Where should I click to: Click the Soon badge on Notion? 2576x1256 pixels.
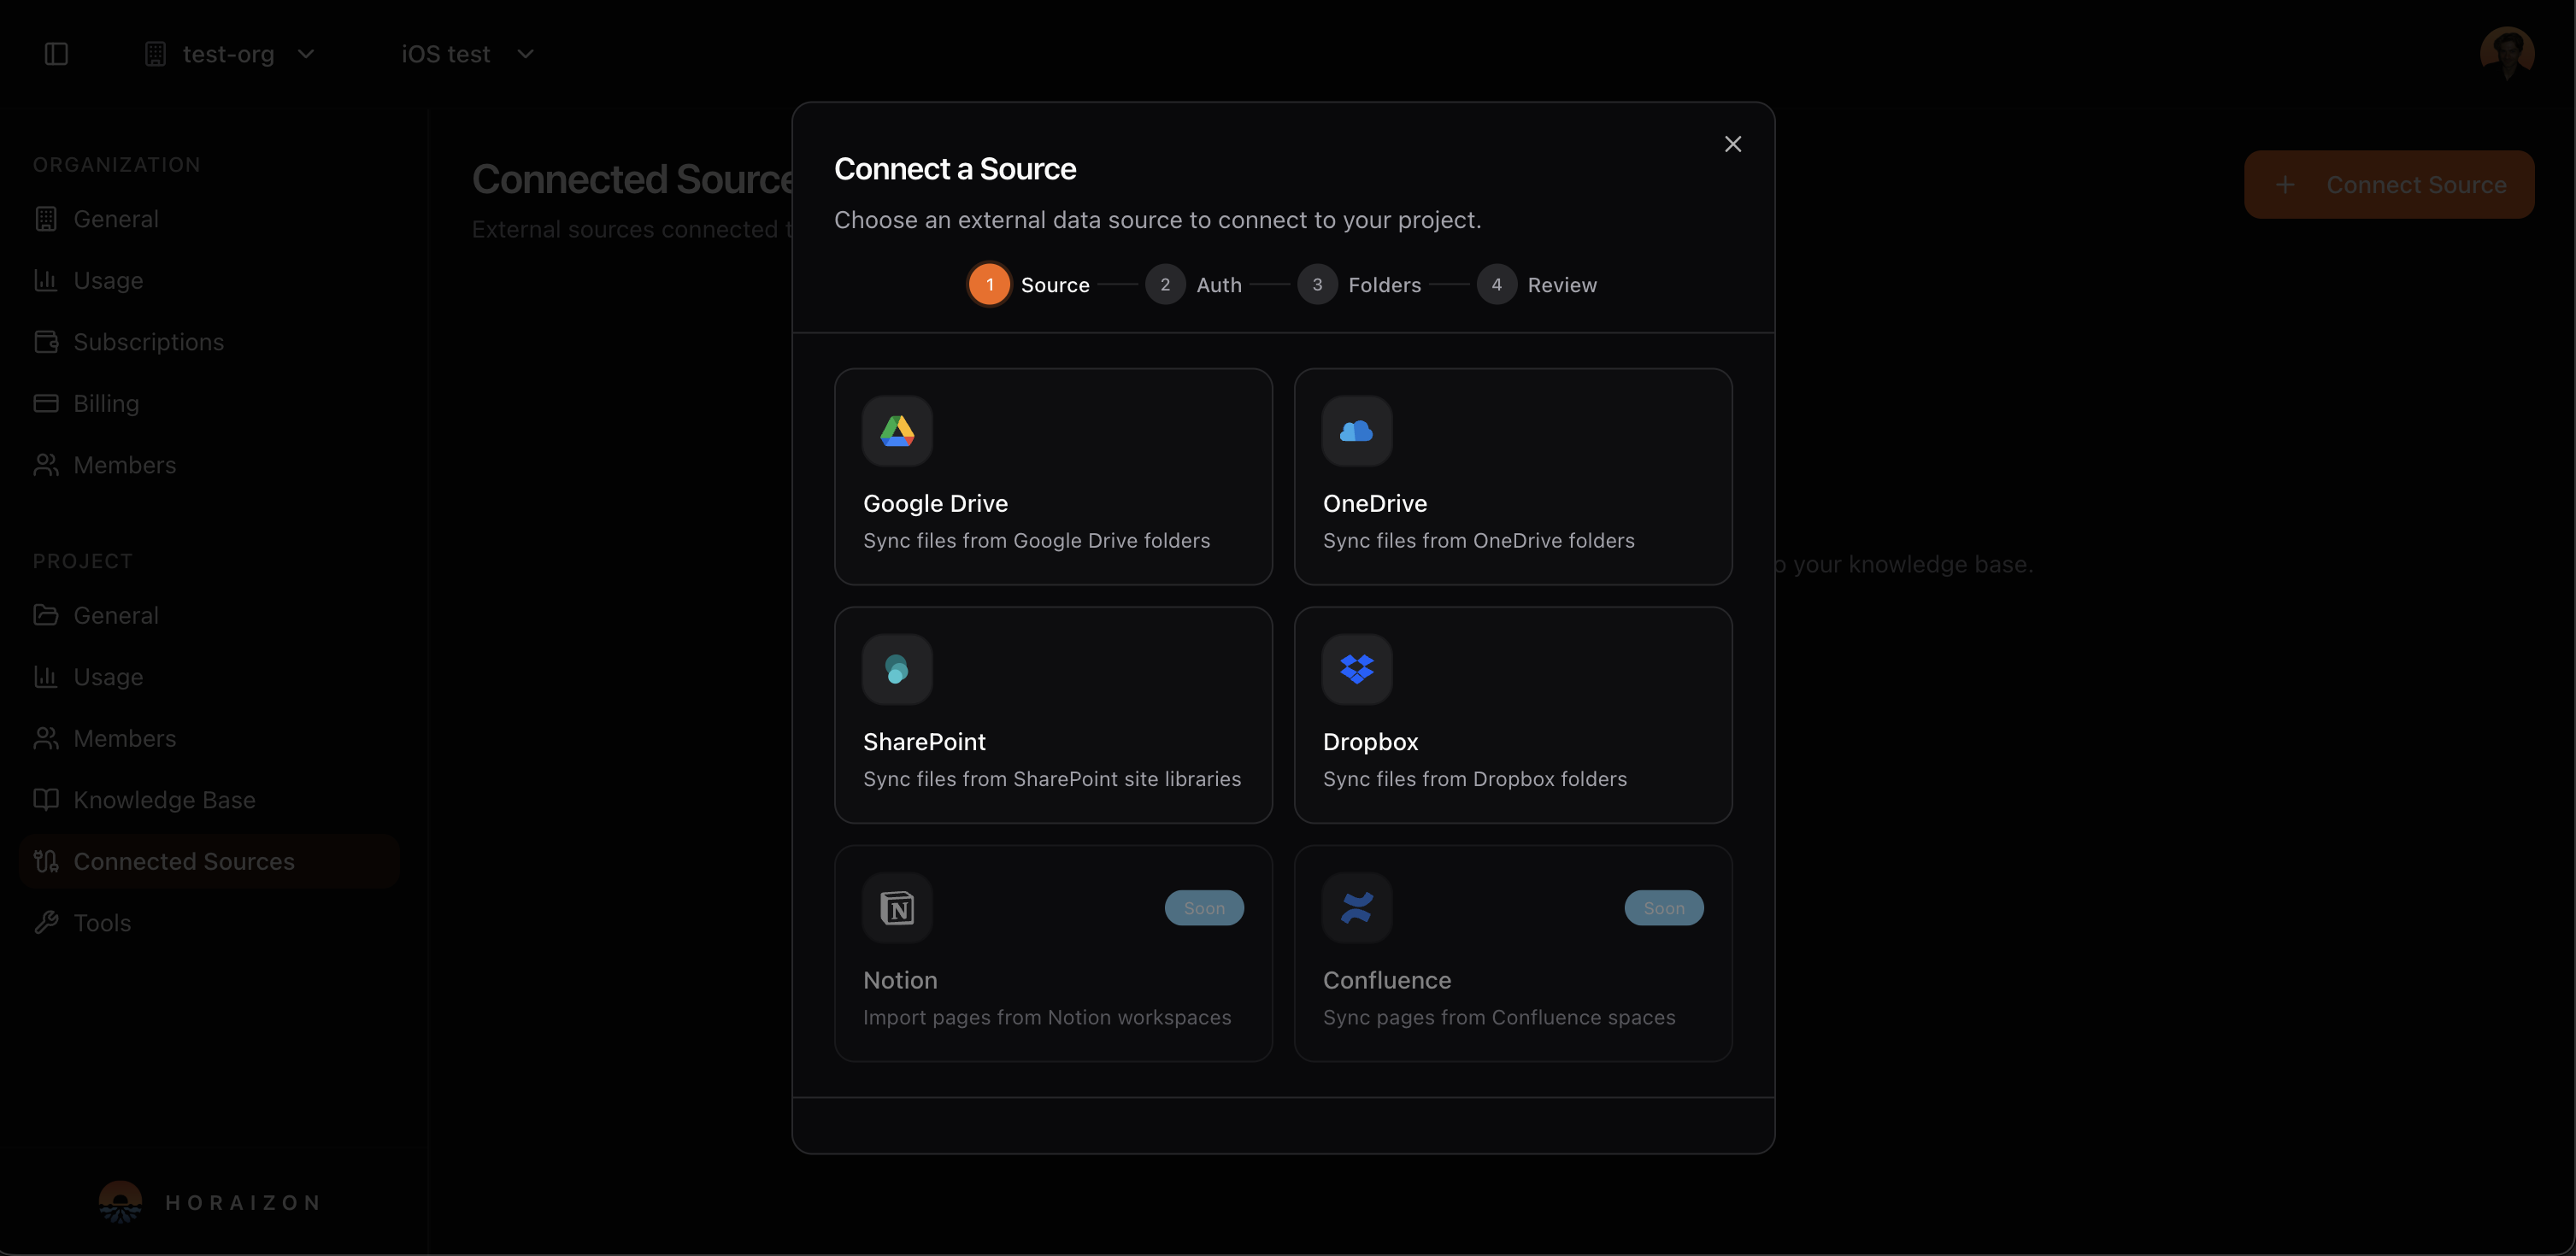(x=1203, y=908)
